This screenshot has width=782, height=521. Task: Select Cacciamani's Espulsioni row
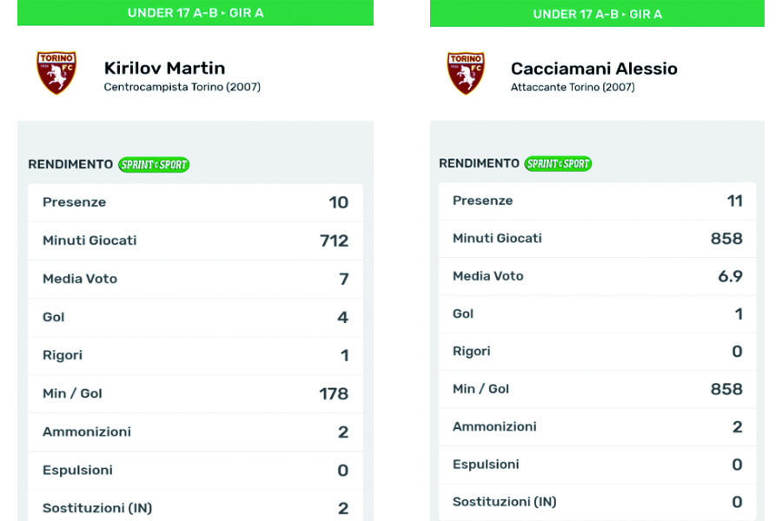click(597, 465)
